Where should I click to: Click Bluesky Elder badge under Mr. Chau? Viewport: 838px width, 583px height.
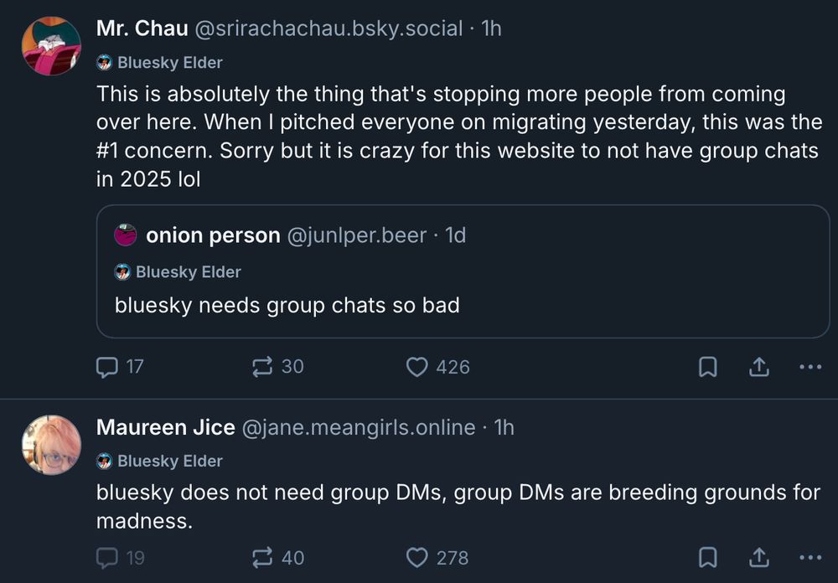160,62
